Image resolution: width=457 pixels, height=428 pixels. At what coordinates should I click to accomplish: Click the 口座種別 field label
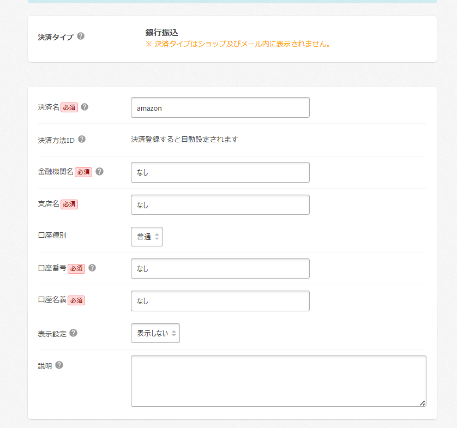52,236
